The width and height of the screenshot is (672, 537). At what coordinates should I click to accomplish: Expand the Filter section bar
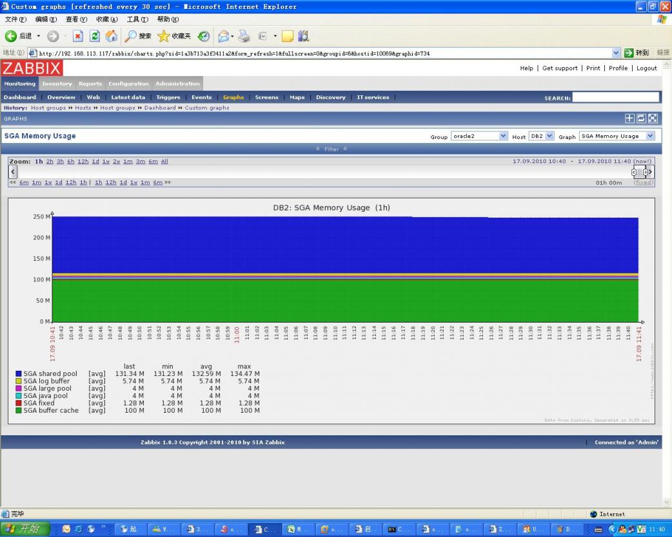click(x=331, y=149)
